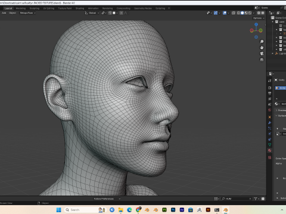Click the gear icon beside the HUM search

pyautogui.click(x=263, y=199)
